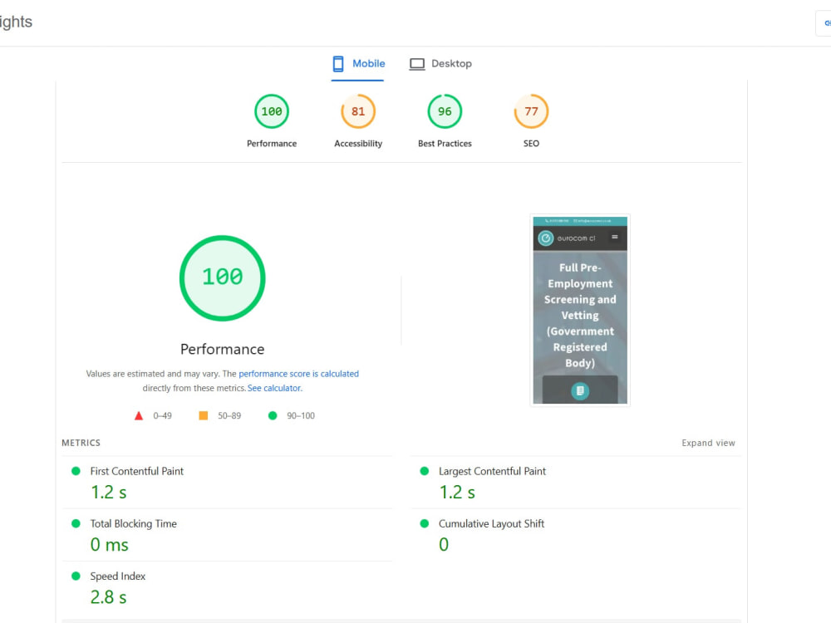Screen dimensions: 831x623
Task: Click the First Contentful Paint metric label
Action: tap(137, 471)
